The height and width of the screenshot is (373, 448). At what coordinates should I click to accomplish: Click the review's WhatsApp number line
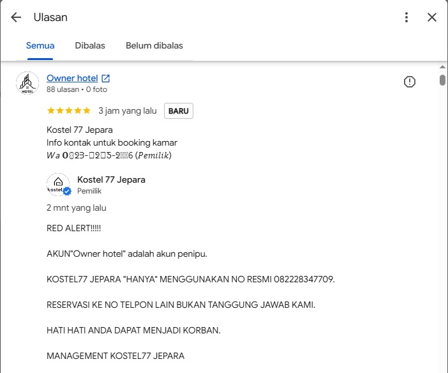coord(109,155)
